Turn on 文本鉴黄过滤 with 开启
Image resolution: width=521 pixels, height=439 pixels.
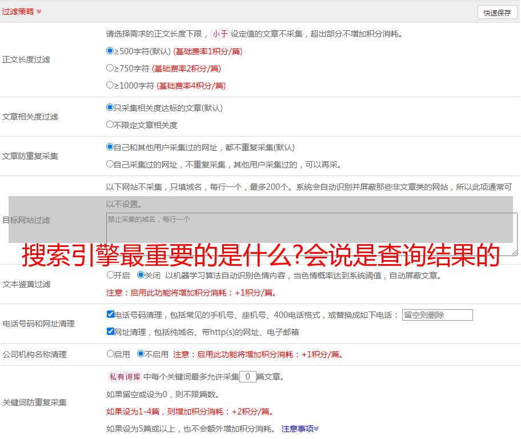pyautogui.click(x=111, y=275)
